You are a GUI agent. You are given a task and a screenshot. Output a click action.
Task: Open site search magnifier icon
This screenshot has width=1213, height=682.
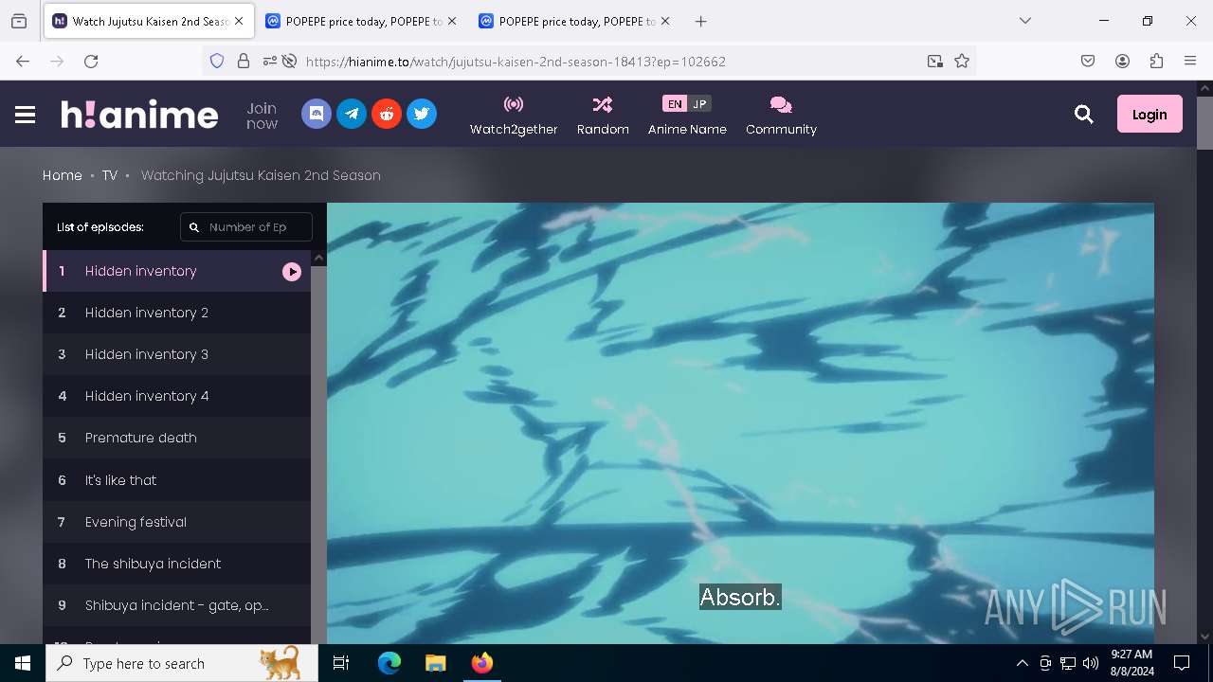(1084, 115)
